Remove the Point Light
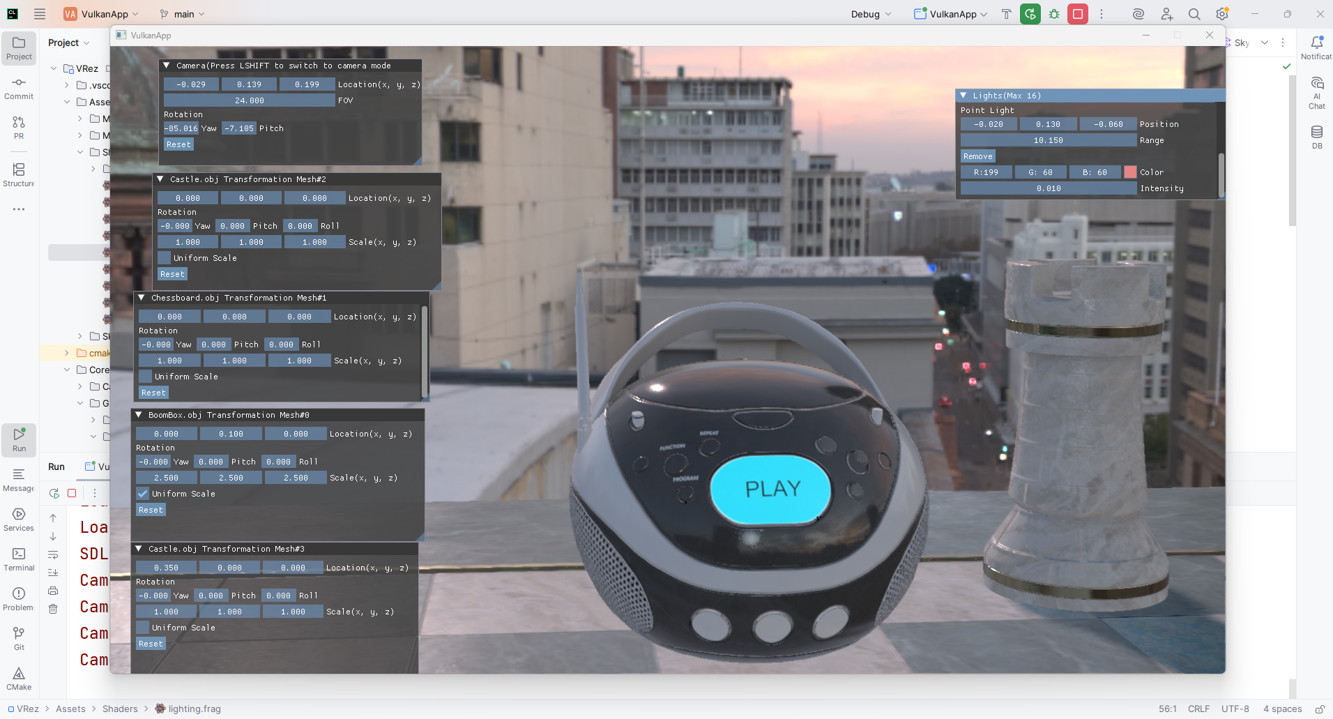The height and width of the screenshot is (719, 1333). click(x=977, y=156)
